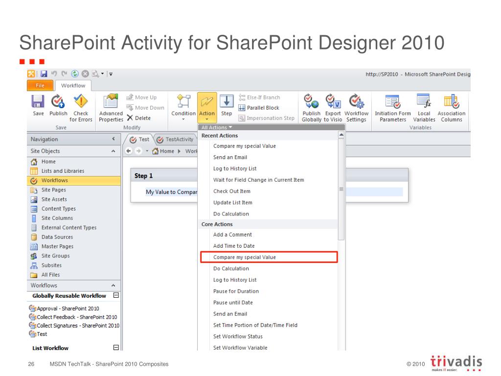Add an Impersonation Step
Image resolution: width=501 pixels, height=376 pixels.
[x=267, y=118]
